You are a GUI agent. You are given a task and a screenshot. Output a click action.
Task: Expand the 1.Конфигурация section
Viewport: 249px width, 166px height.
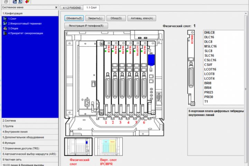pyautogui.click(x=30, y=13)
